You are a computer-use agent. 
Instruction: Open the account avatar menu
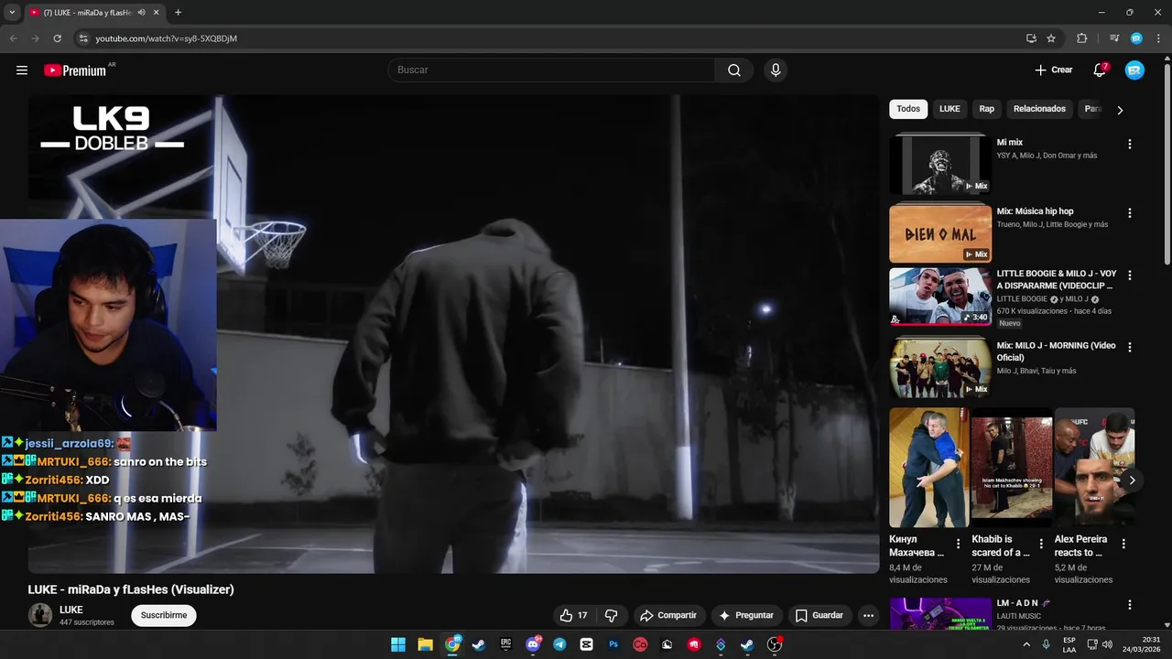tap(1134, 70)
